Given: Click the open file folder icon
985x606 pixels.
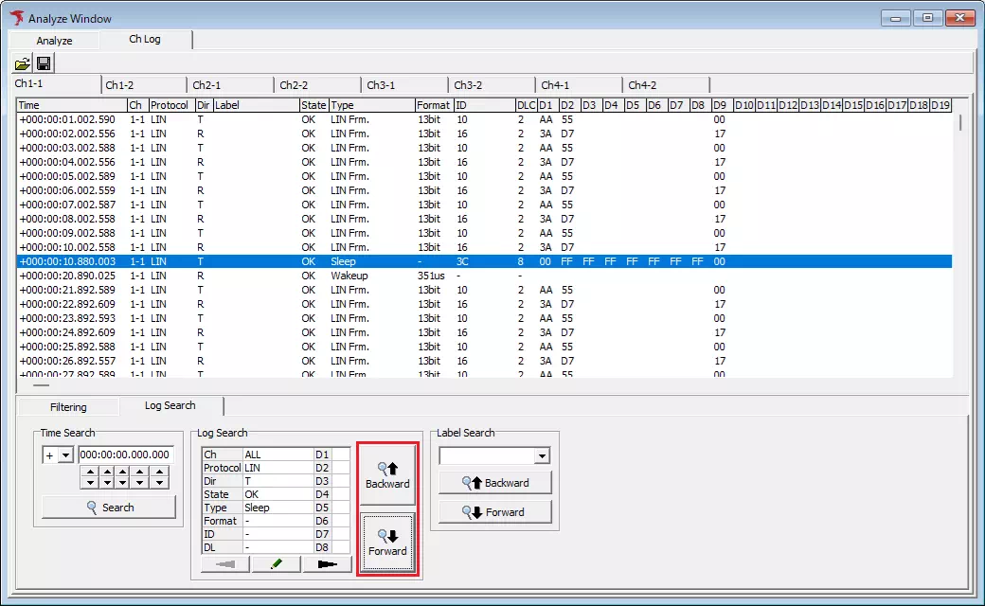Looking at the screenshot, I should (x=22, y=63).
